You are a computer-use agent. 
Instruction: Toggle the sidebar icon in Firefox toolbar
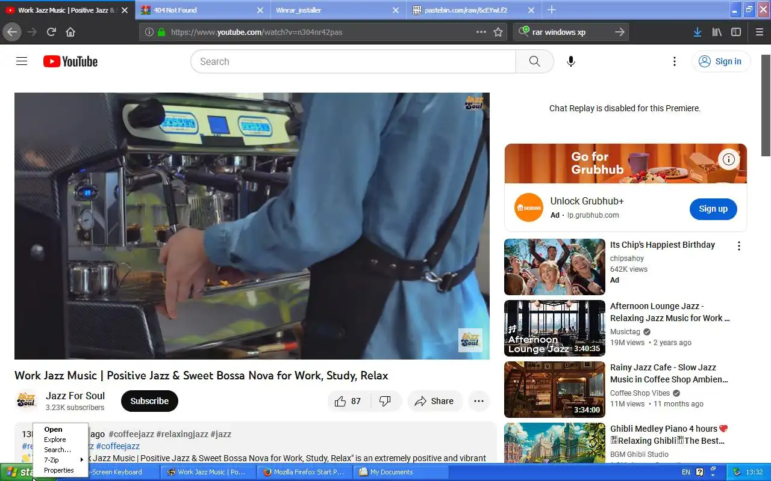[736, 32]
